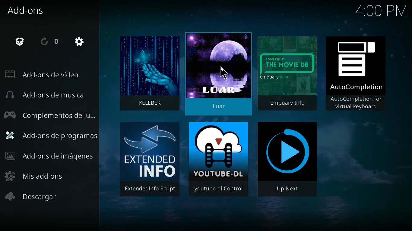
Task: Click the picture icon for image add-ons
Action: coord(10,156)
